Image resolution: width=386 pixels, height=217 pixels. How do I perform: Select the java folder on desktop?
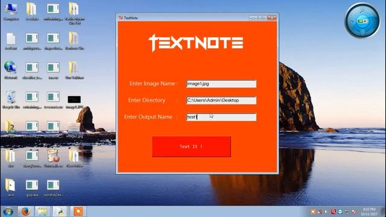(11, 187)
